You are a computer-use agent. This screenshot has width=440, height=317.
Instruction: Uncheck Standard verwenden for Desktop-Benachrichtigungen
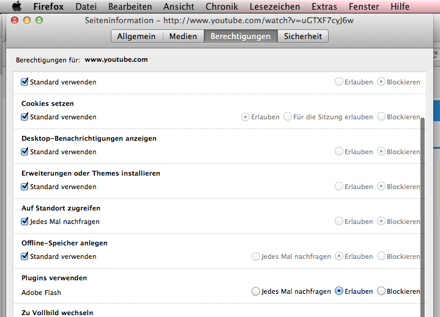25,152
